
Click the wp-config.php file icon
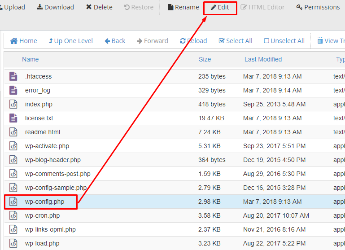pos(13,202)
